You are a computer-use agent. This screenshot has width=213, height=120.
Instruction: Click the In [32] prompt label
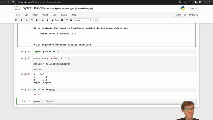(x=26, y=51)
